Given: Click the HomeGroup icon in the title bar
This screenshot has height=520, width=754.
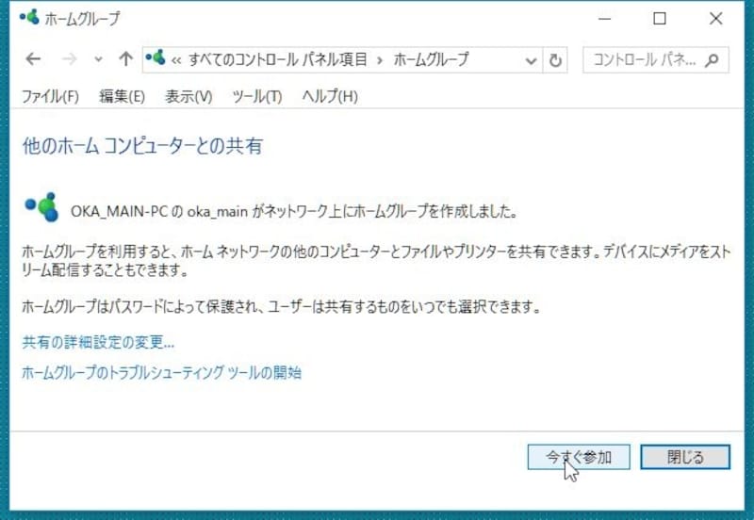Looking at the screenshot, I should coord(29,17).
